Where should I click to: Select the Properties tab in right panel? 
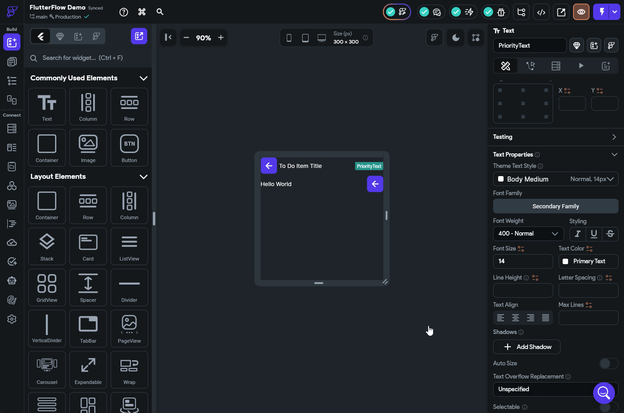click(x=505, y=66)
